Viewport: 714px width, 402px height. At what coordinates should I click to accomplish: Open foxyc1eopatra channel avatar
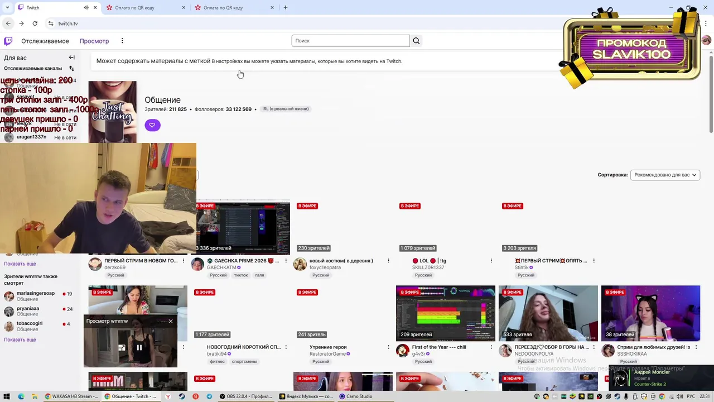point(300,264)
